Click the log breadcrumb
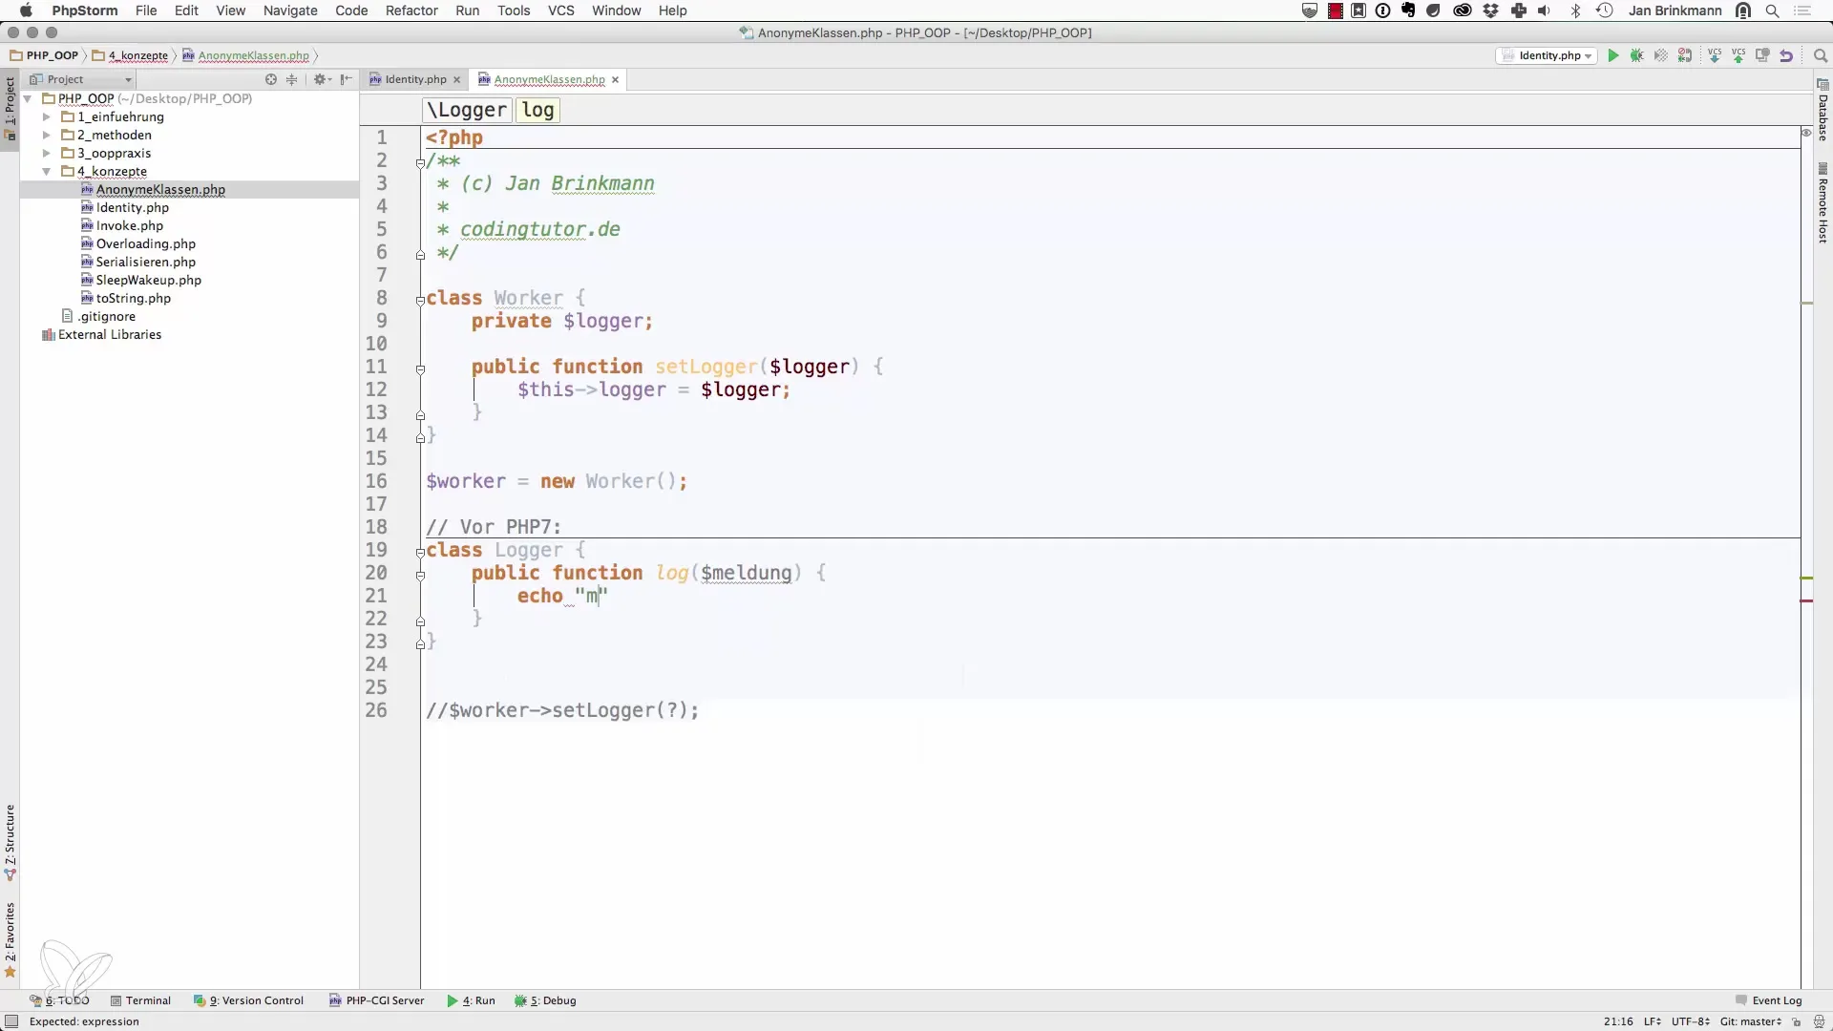 coord(537,110)
